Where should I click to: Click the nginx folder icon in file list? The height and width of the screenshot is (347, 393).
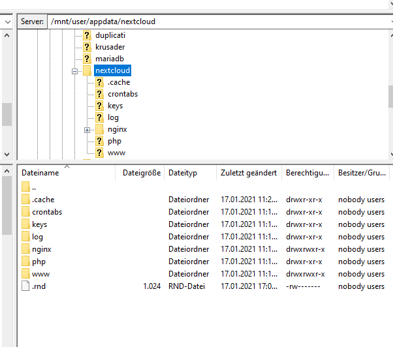coord(25,249)
